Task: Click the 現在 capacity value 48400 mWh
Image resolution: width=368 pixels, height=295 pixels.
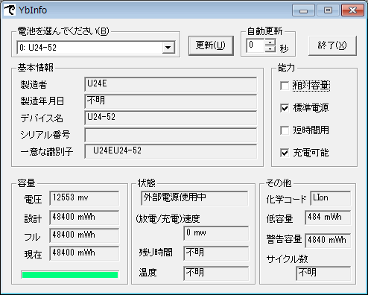Action: point(84,253)
